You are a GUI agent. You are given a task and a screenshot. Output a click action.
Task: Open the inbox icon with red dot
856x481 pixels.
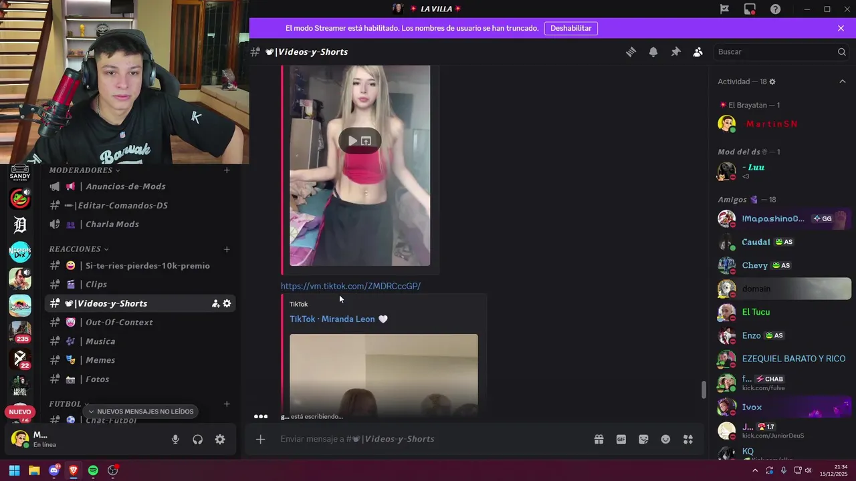pyautogui.click(x=750, y=9)
